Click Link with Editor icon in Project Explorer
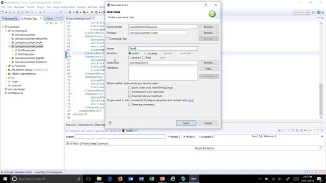The width and height of the screenshot is (326, 183). [51, 23]
